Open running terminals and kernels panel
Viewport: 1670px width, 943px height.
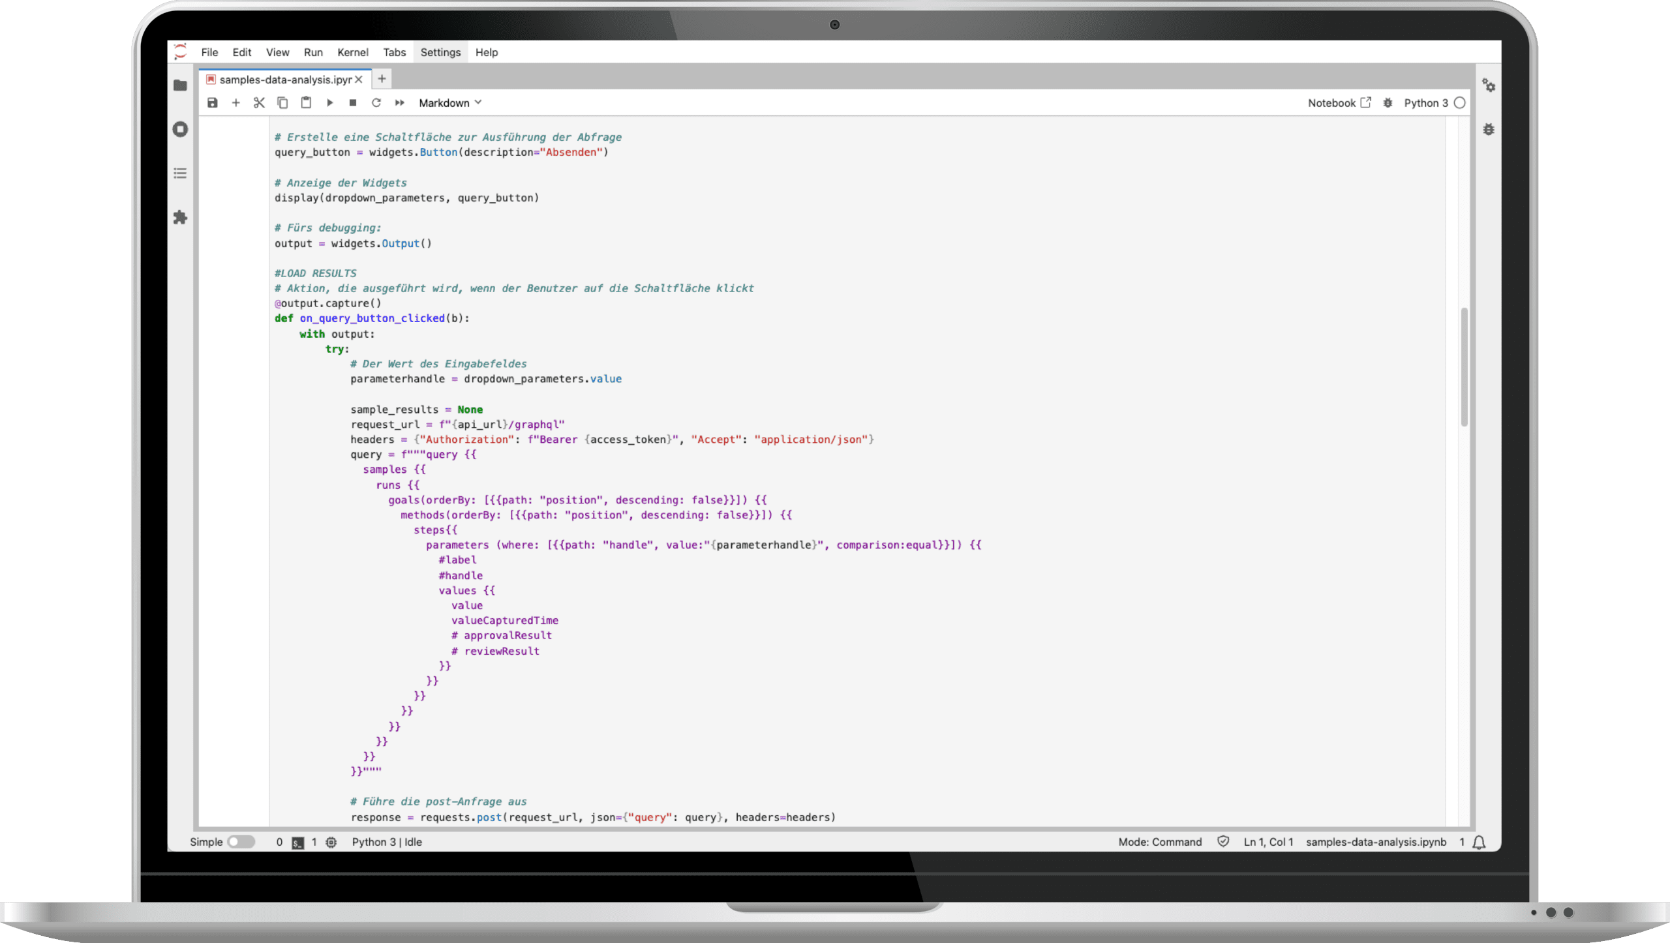(x=180, y=129)
